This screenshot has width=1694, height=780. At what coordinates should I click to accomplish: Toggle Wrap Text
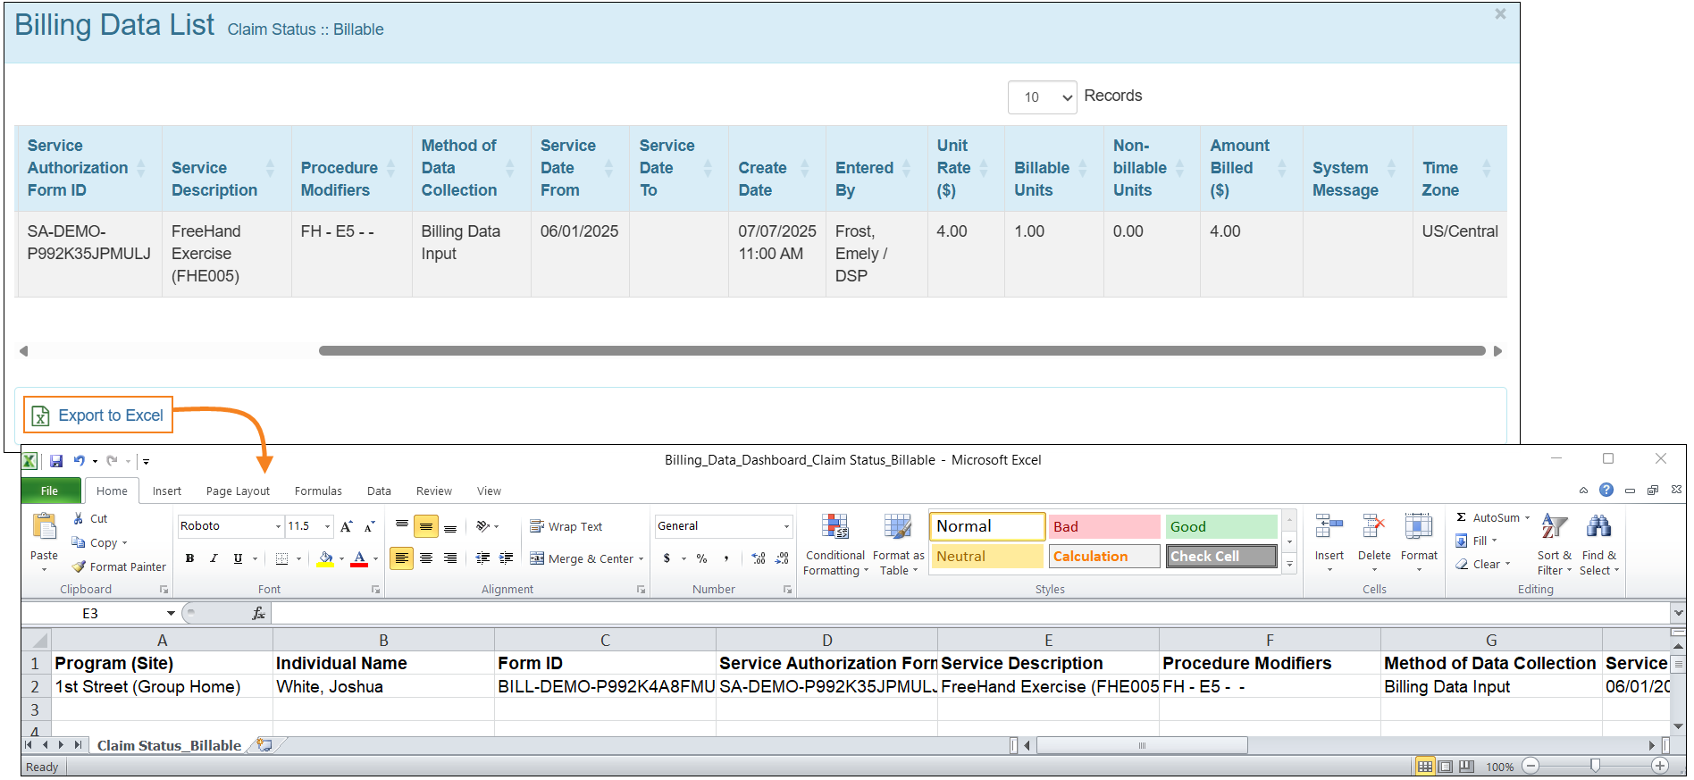[566, 527]
